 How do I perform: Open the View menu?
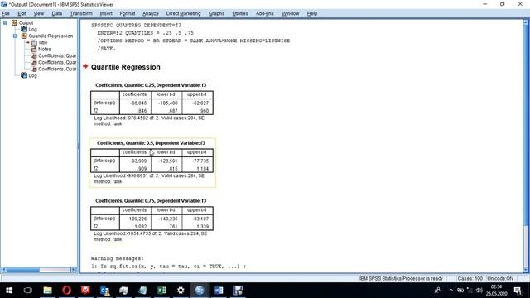tap(39, 13)
